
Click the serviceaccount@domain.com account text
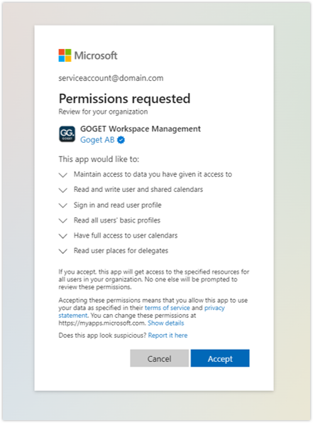coord(111,78)
